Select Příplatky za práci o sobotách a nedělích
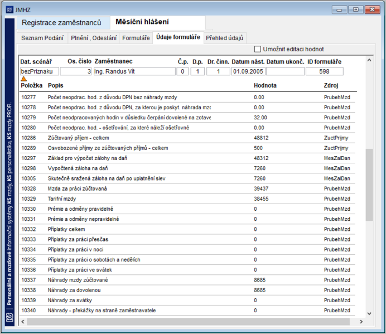Screen dimensions: 386x334 click(187, 260)
